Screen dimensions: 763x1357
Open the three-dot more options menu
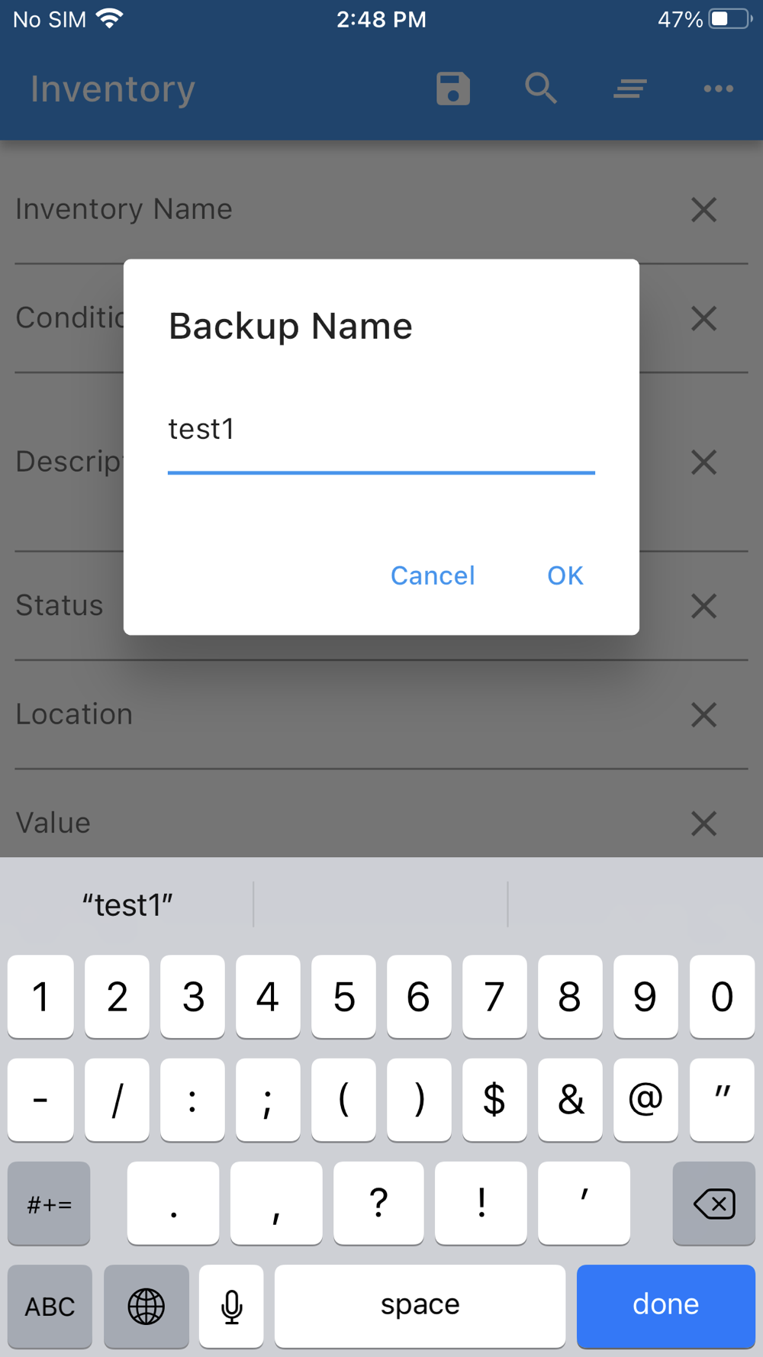tap(718, 89)
